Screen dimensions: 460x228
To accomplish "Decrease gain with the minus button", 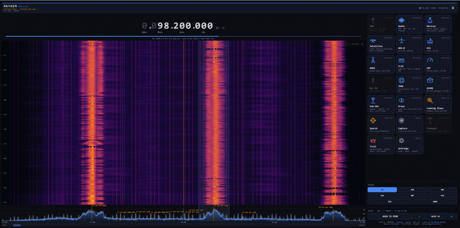I will coord(419,216).
